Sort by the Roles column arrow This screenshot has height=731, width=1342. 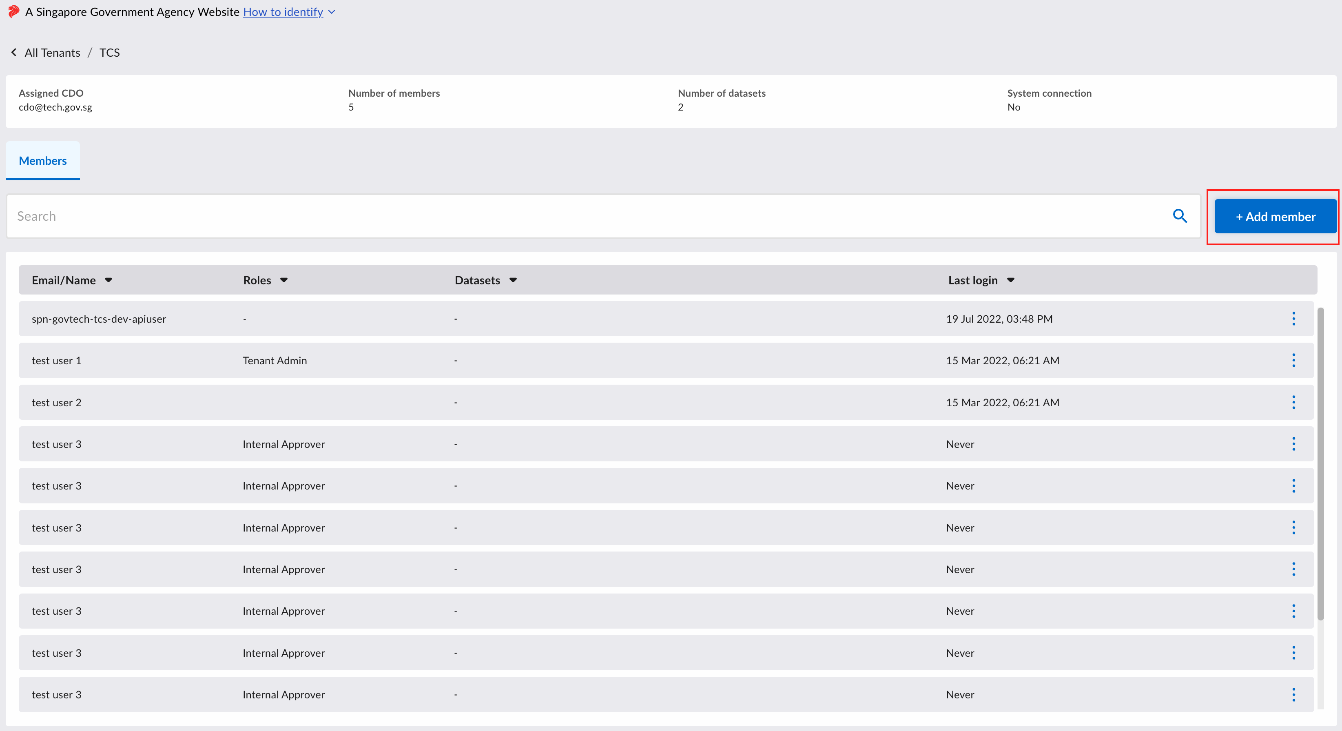click(284, 280)
